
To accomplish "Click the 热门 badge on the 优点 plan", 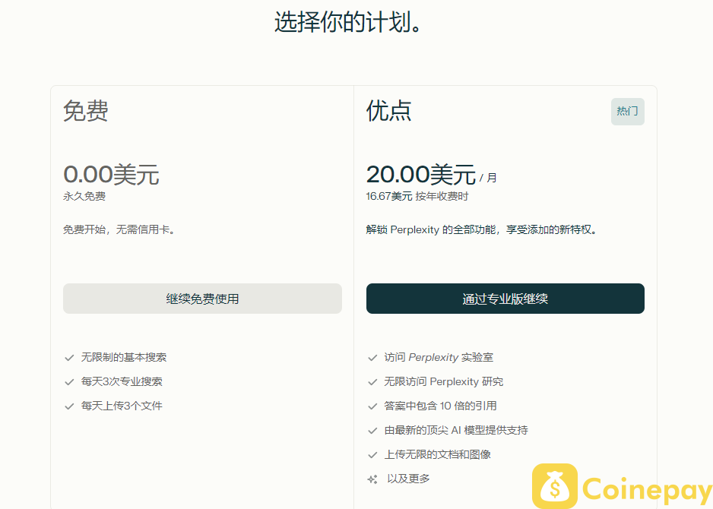I will click(x=628, y=112).
